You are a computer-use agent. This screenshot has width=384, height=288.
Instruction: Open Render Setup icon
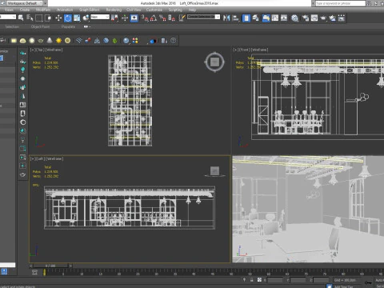306,18
